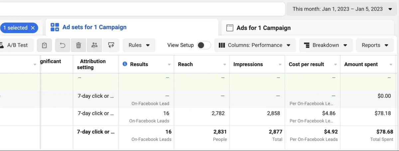399x151 pixels.
Task: Click the trash delete icon
Action: pos(79,45)
